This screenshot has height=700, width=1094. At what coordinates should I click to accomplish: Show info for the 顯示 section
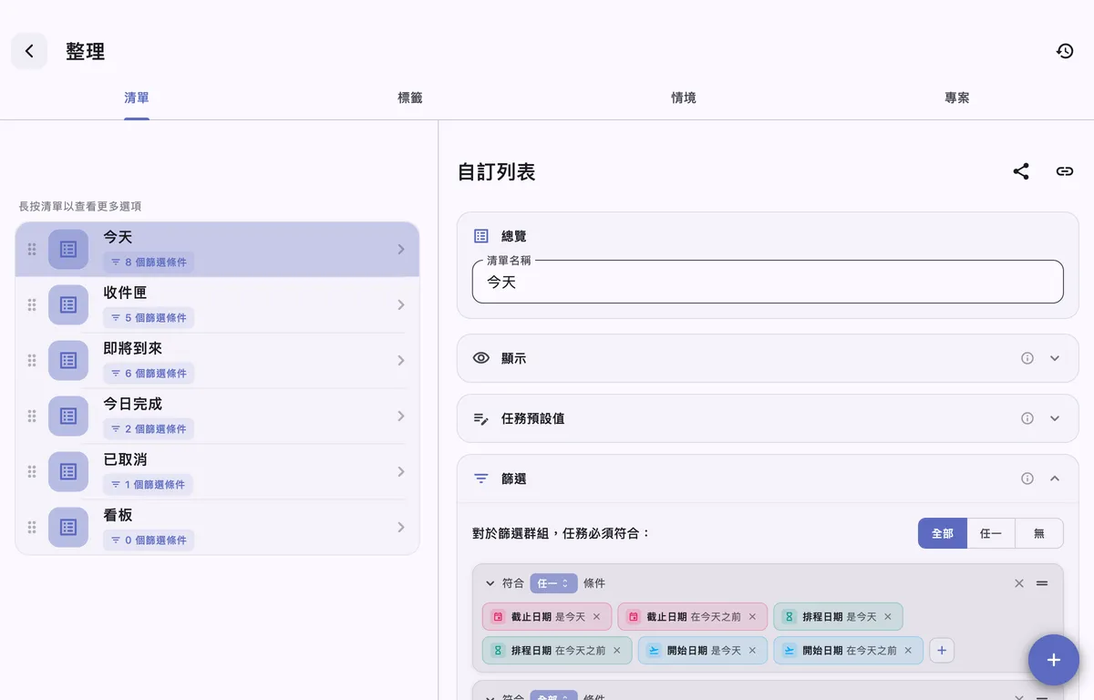pyautogui.click(x=1027, y=358)
